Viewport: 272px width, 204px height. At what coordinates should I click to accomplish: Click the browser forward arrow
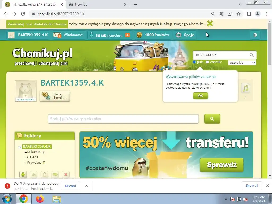(14, 14)
